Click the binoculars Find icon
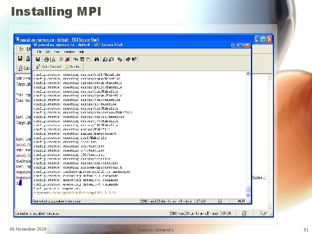The width and height of the screenshot is (312, 234). pyautogui.click(x=97, y=59)
